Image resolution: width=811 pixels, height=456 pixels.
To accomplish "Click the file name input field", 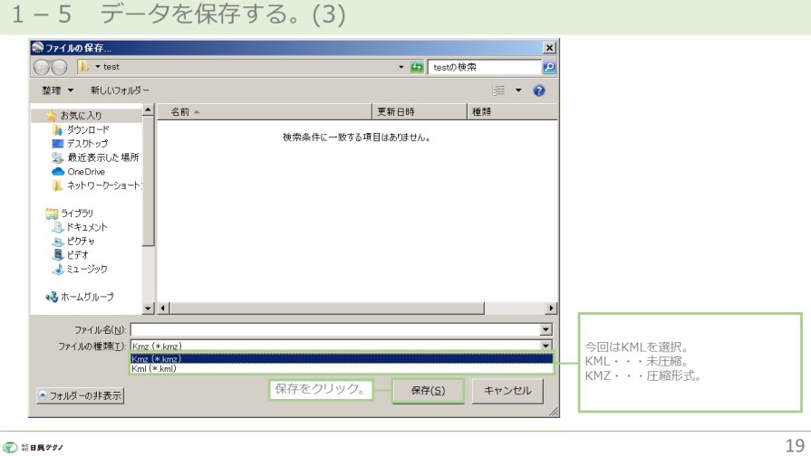I will 333,330.
